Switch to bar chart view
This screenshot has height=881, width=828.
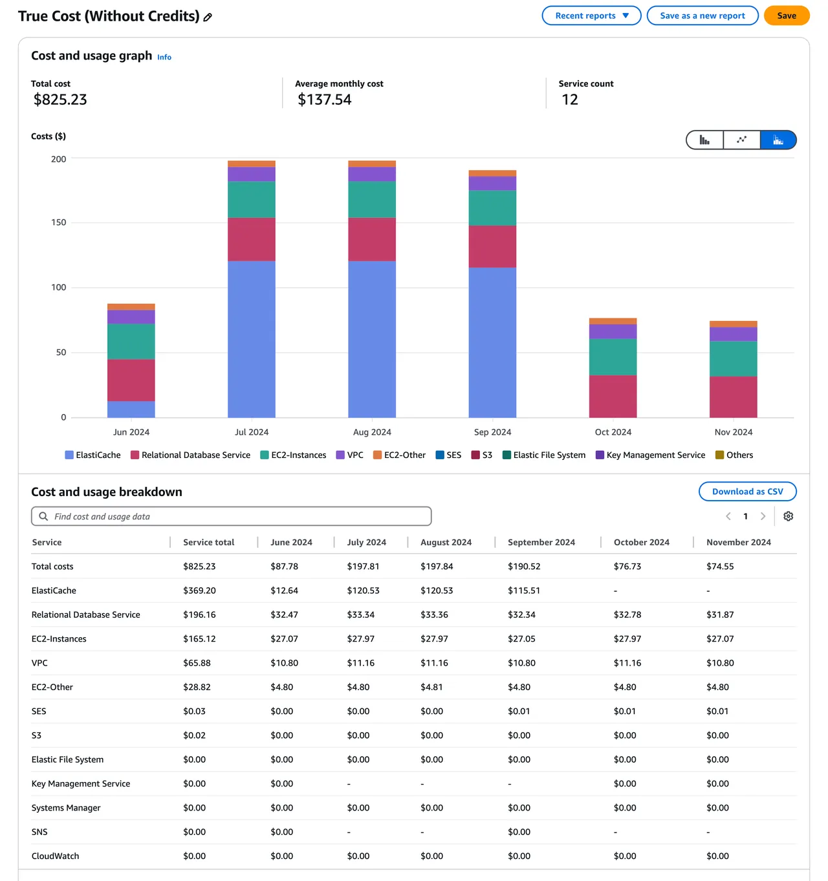705,140
